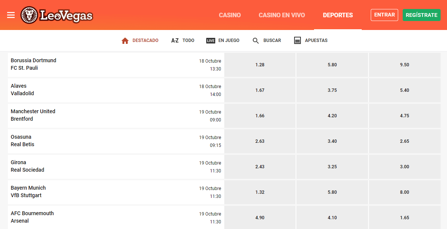Switch to the Casino en Vivo tab

(x=282, y=15)
